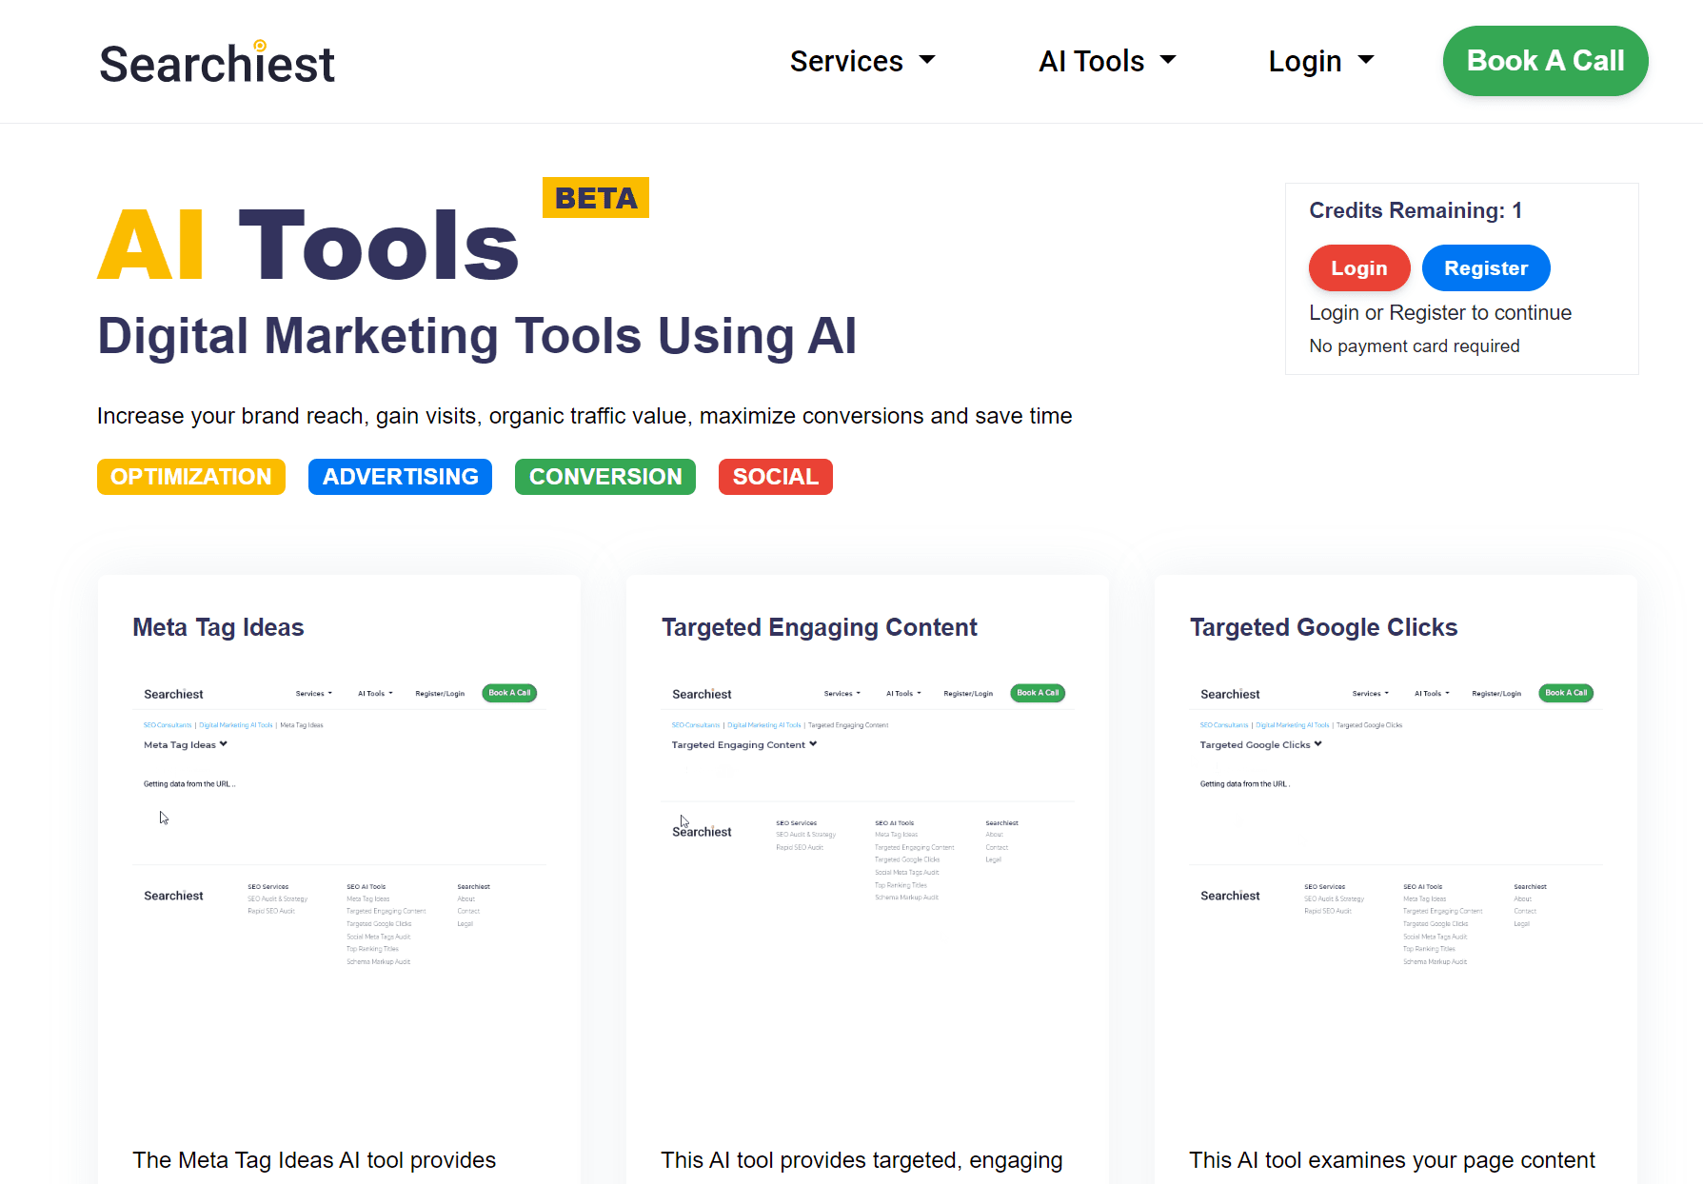The height and width of the screenshot is (1184, 1703).
Task: Select the OPTIMIZATION category badge
Action: click(x=190, y=476)
